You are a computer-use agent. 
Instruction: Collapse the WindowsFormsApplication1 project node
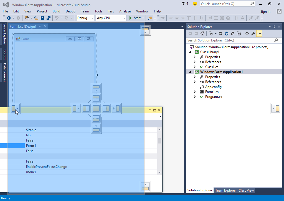pyautogui.click(x=190, y=72)
